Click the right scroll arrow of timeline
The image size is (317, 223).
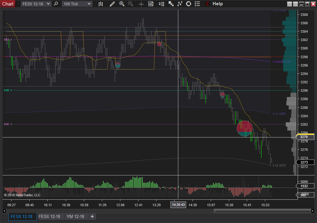(313, 211)
